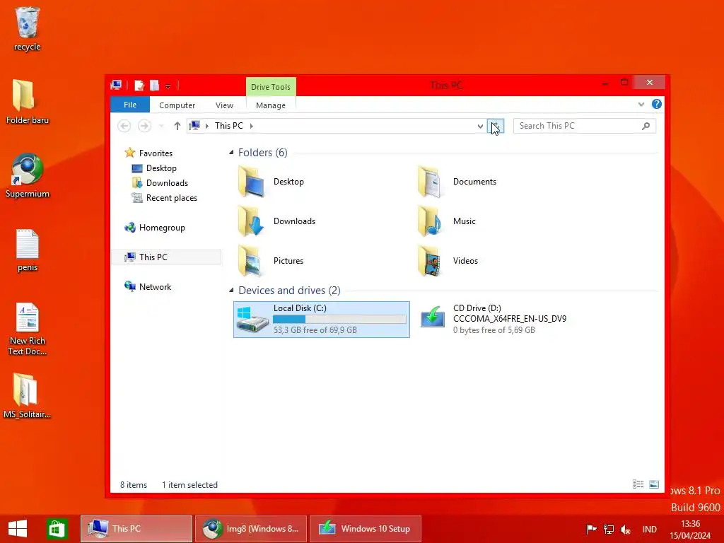Screen dimensions: 724x543
Task: Select the Folder baru desktop folder
Action: 27,101
